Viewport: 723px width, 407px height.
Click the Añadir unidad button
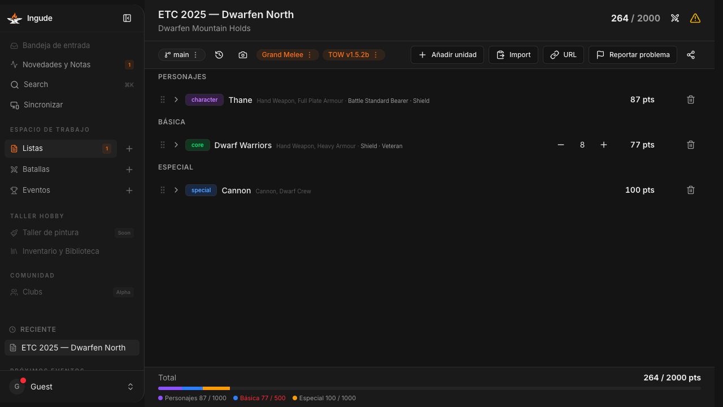pyautogui.click(x=447, y=55)
